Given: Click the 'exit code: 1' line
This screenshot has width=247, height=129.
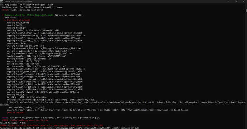Looking at the screenshot, I should (x=11, y=17).
